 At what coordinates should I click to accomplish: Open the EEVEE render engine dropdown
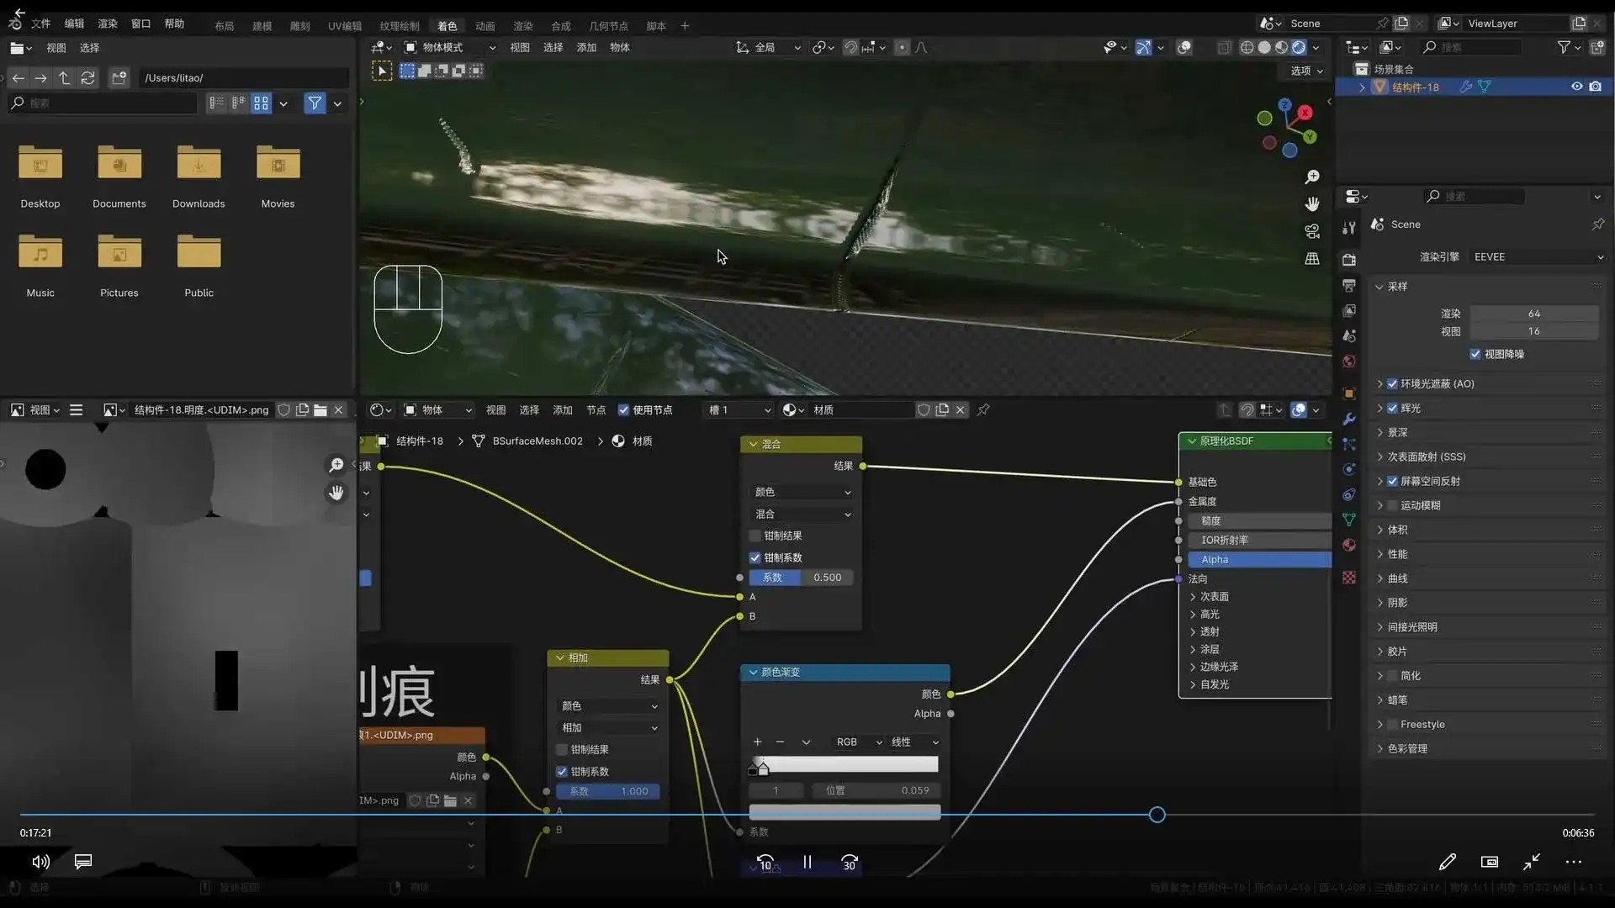1538,257
